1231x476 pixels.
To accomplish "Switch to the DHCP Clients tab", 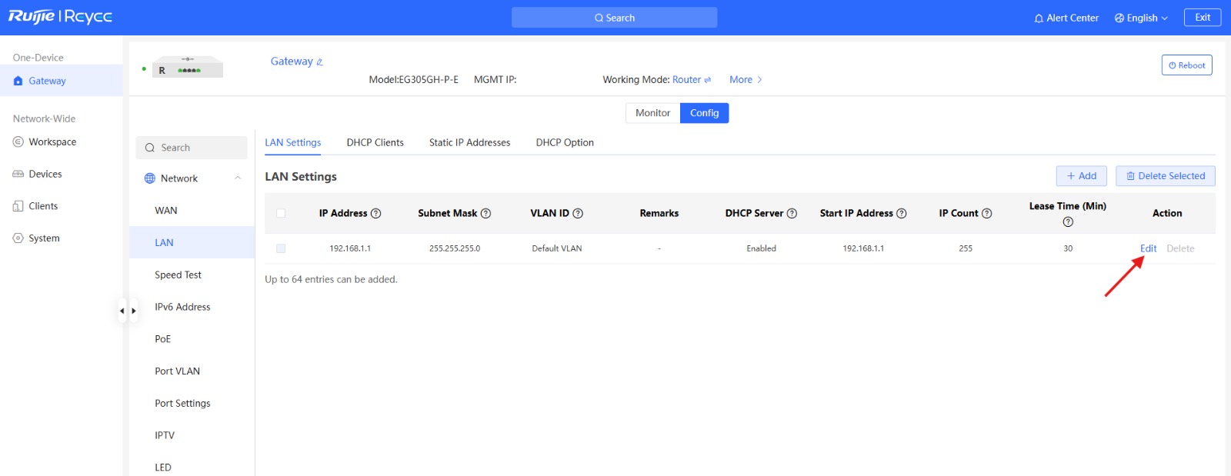I will pos(375,142).
